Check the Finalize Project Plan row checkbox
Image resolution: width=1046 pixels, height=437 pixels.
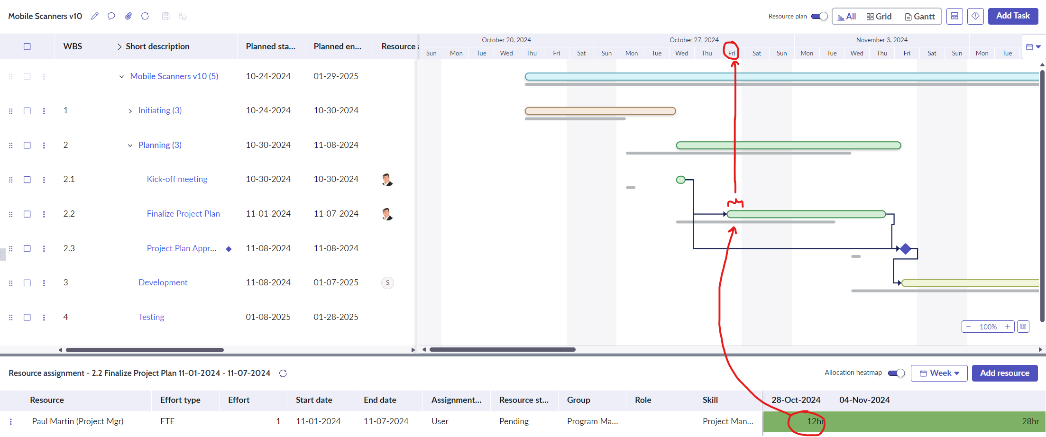(x=27, y=214)
